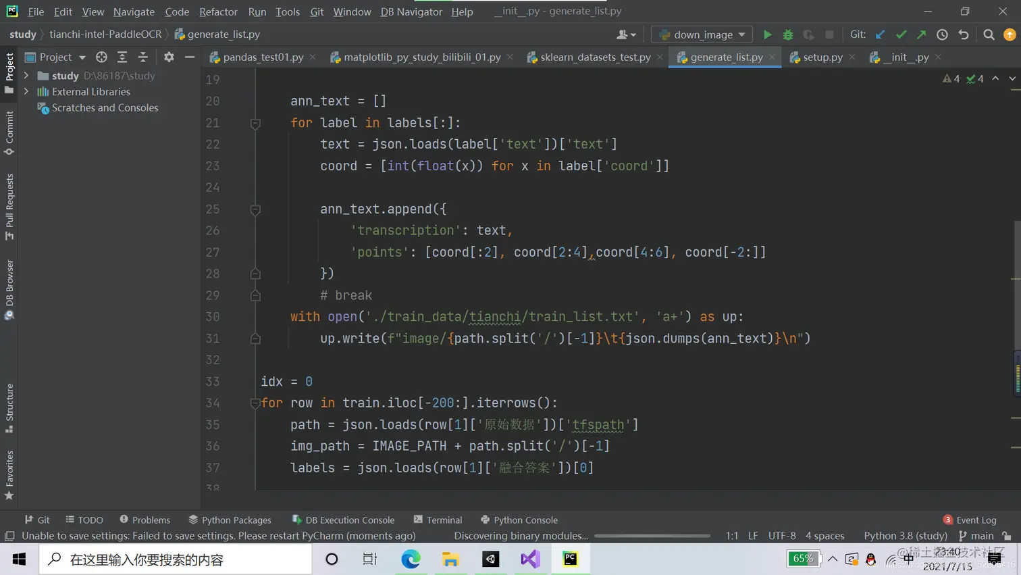Select opened file with the target icon
Viewport: 1021px width, 575px height.
[101, 57]
